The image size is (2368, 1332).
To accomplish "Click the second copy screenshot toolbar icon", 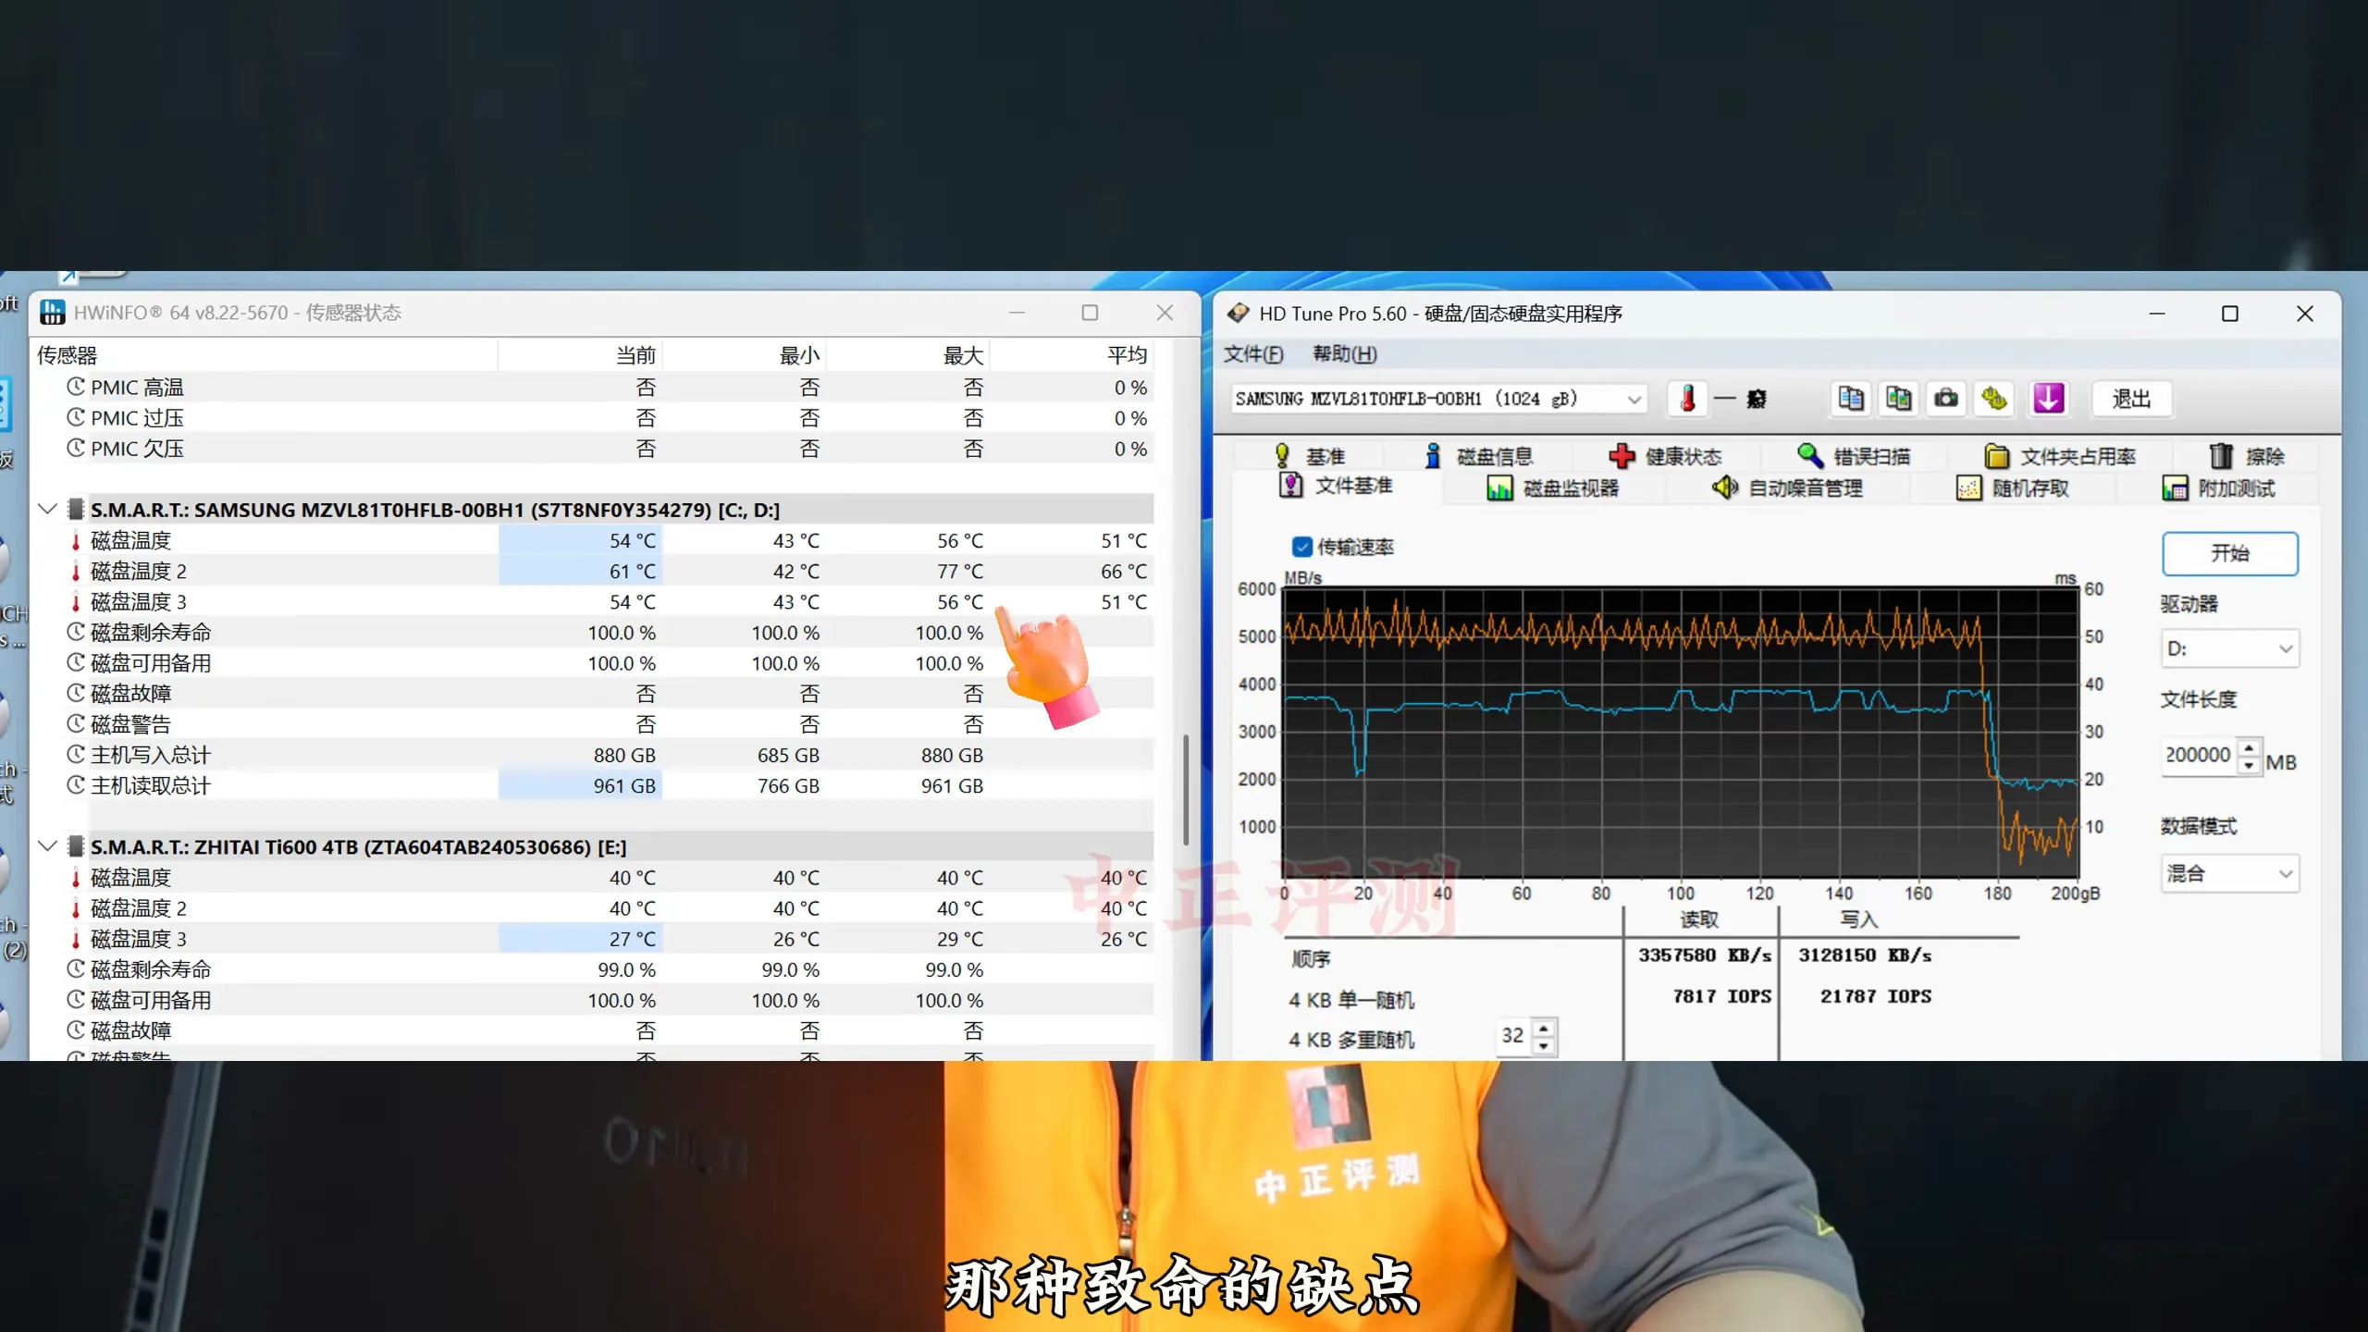I will pos(1898,399).
